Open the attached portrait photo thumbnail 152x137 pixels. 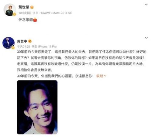tap(37, 107)
